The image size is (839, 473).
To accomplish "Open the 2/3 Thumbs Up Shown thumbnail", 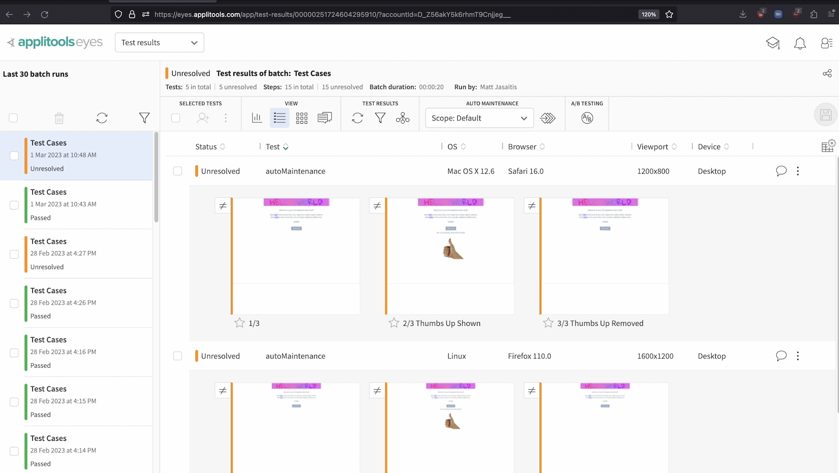I will (x=450, y=256).
